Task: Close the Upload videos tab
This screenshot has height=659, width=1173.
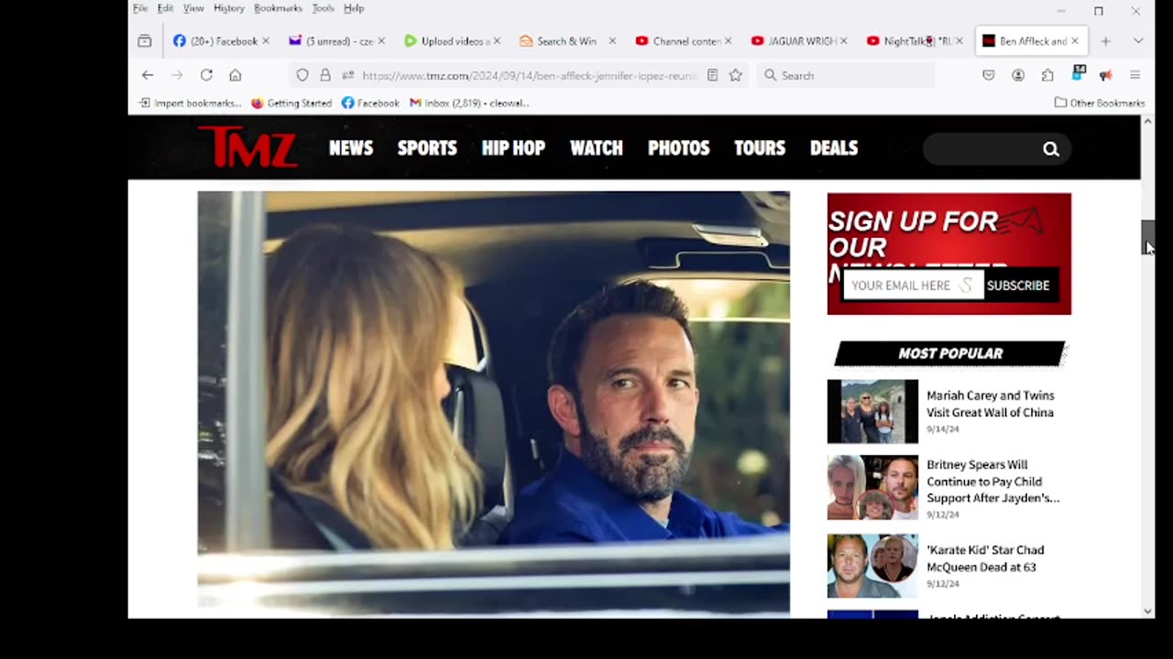Action: (x=497, y=41)
